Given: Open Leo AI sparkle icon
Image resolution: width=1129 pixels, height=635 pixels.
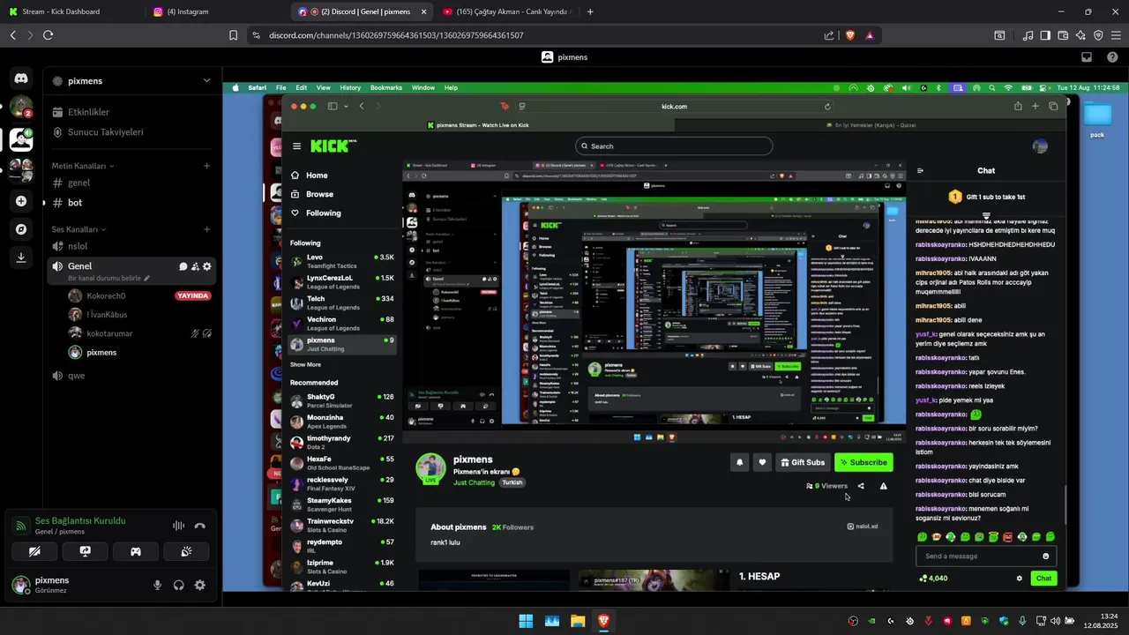Looking at the screenshot, I should (1080, 35).
